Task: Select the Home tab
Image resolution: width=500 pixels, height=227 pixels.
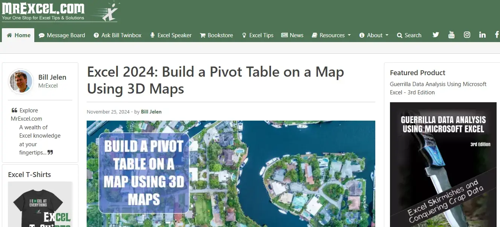Action: (x=18, y=35)
